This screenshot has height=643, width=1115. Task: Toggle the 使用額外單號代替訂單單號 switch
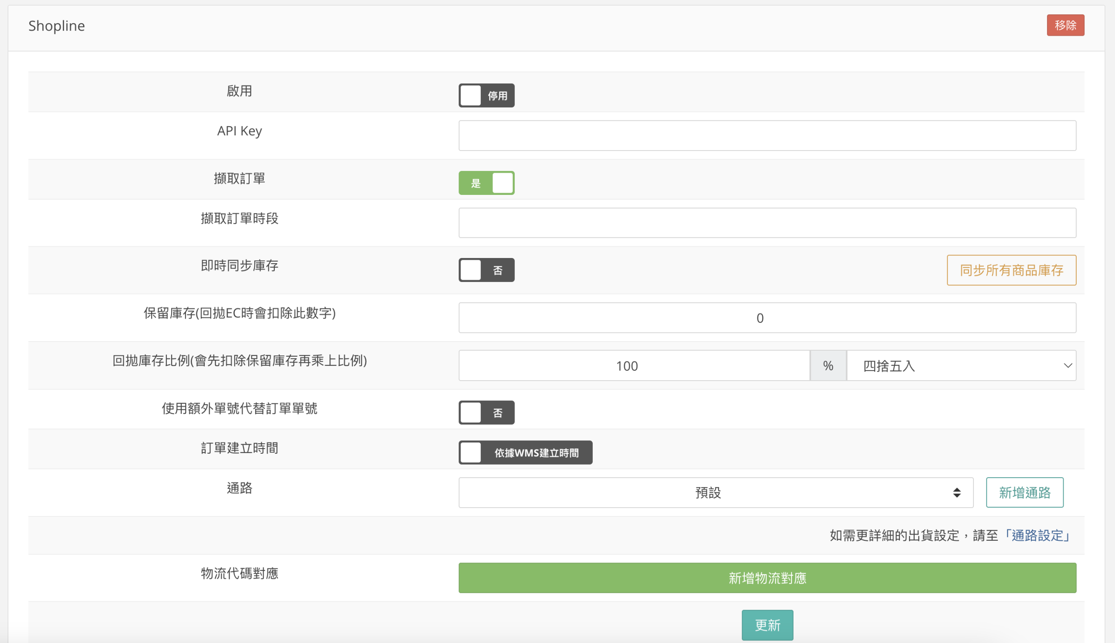click(487, 412)
